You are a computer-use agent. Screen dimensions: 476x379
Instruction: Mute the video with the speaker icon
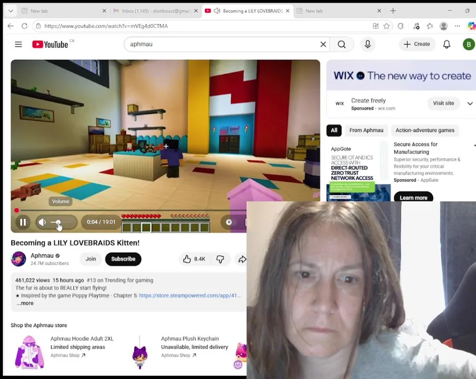42,222
